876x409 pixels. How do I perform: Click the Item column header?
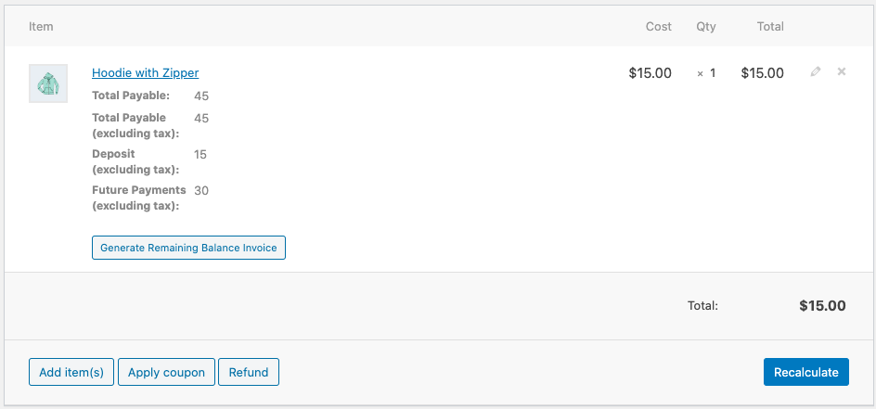click(41, 27)
